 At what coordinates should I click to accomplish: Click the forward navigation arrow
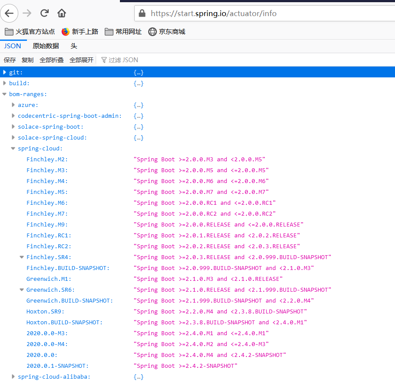27,13
